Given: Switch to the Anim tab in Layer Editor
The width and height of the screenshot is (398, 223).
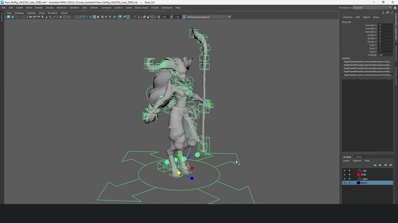Looking at the screenshot, I should (359, 157).
